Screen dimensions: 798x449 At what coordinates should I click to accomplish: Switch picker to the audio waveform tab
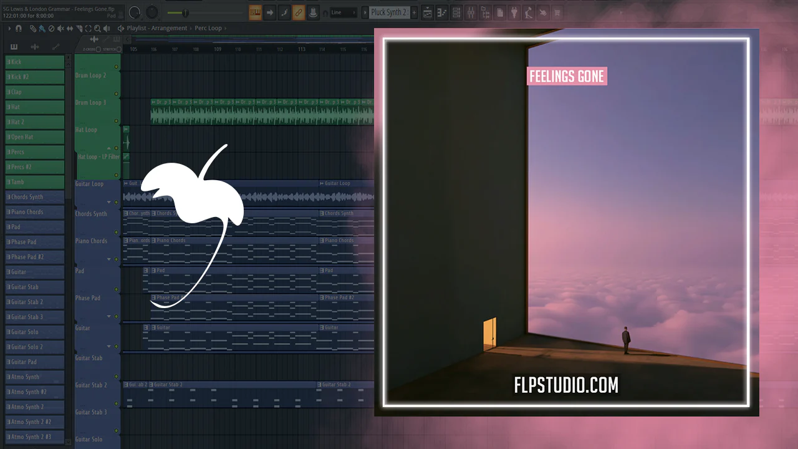pyautogui.click(x=35, y=47)
